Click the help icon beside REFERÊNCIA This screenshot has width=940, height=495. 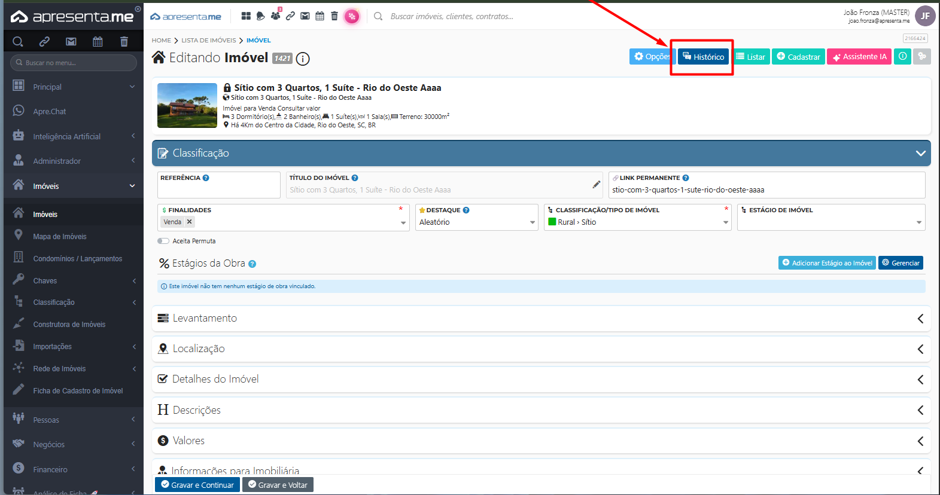(x=206, y=178)
